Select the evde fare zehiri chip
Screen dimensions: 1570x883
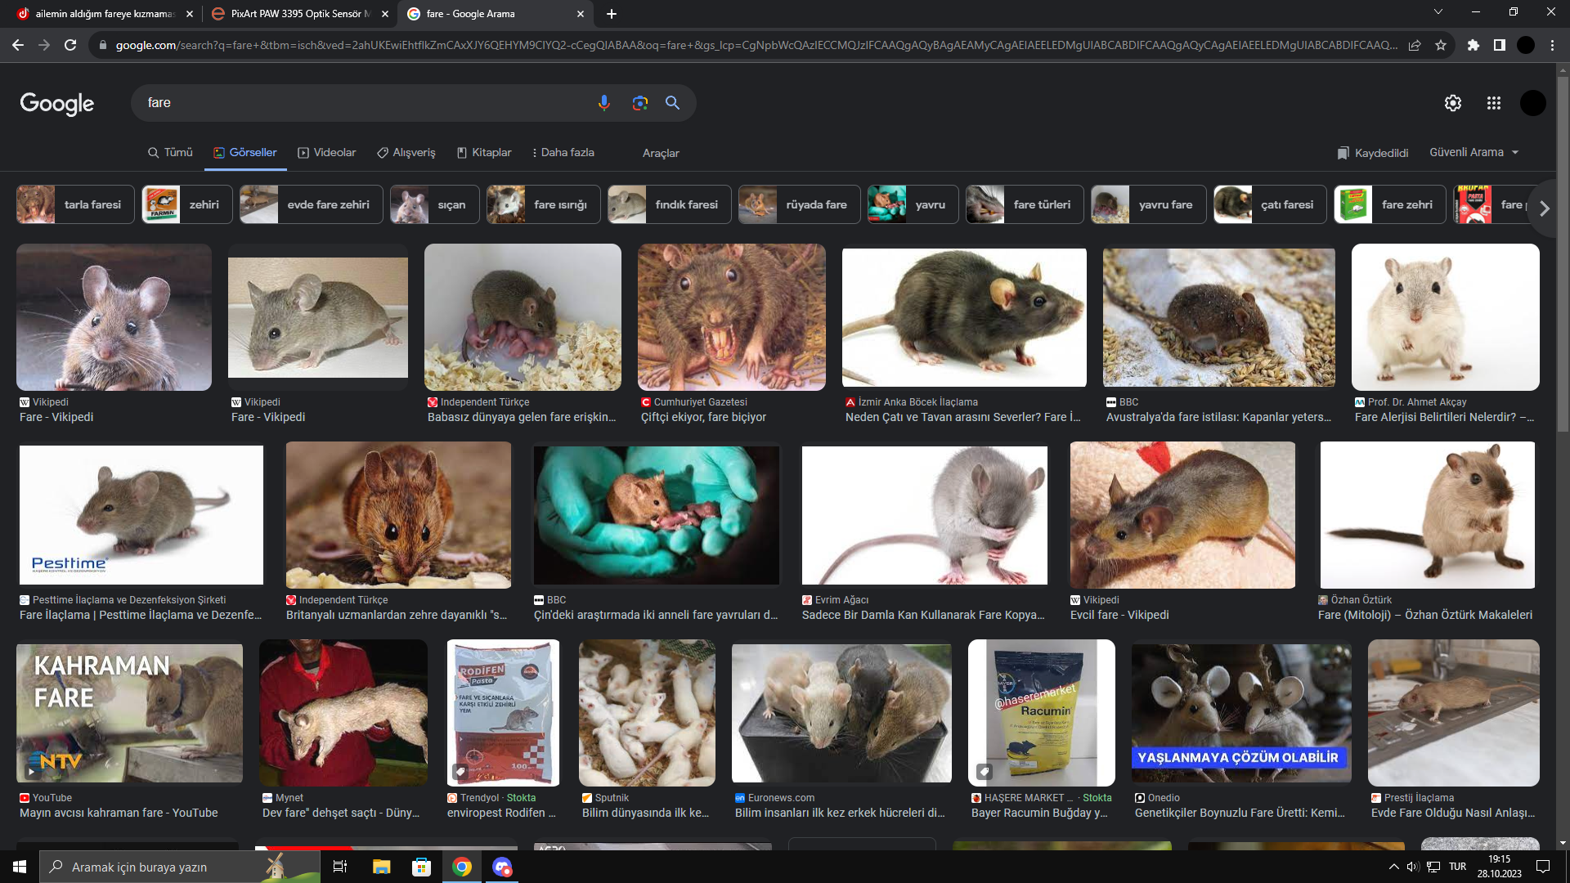point(311,204)
